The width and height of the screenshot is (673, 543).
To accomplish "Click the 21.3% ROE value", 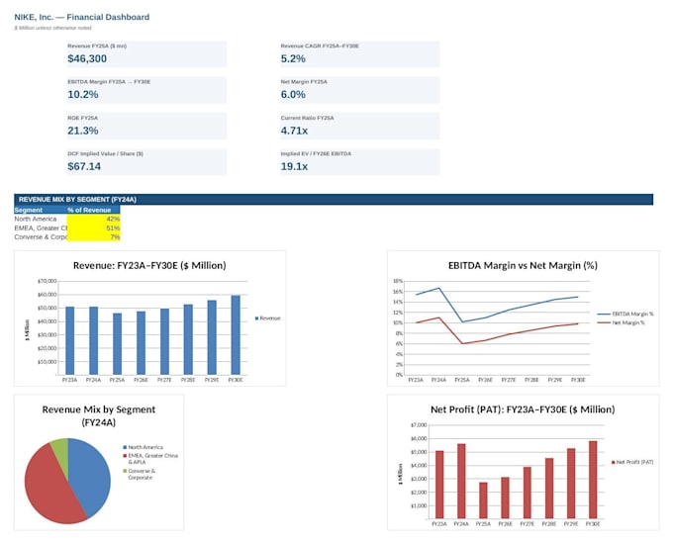I will [83, 131].
